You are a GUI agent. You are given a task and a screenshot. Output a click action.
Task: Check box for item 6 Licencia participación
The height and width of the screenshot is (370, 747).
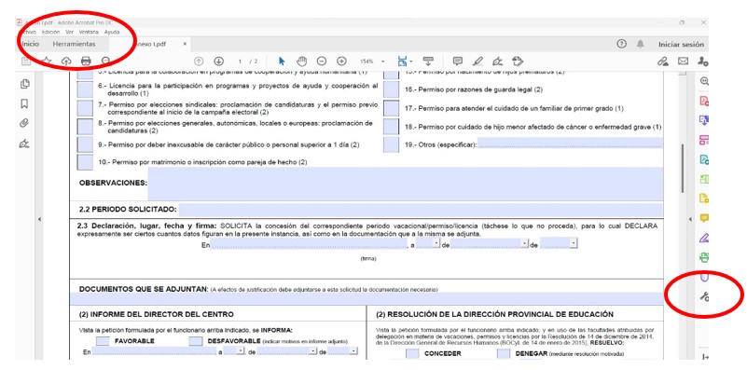(x=85, y=89)
